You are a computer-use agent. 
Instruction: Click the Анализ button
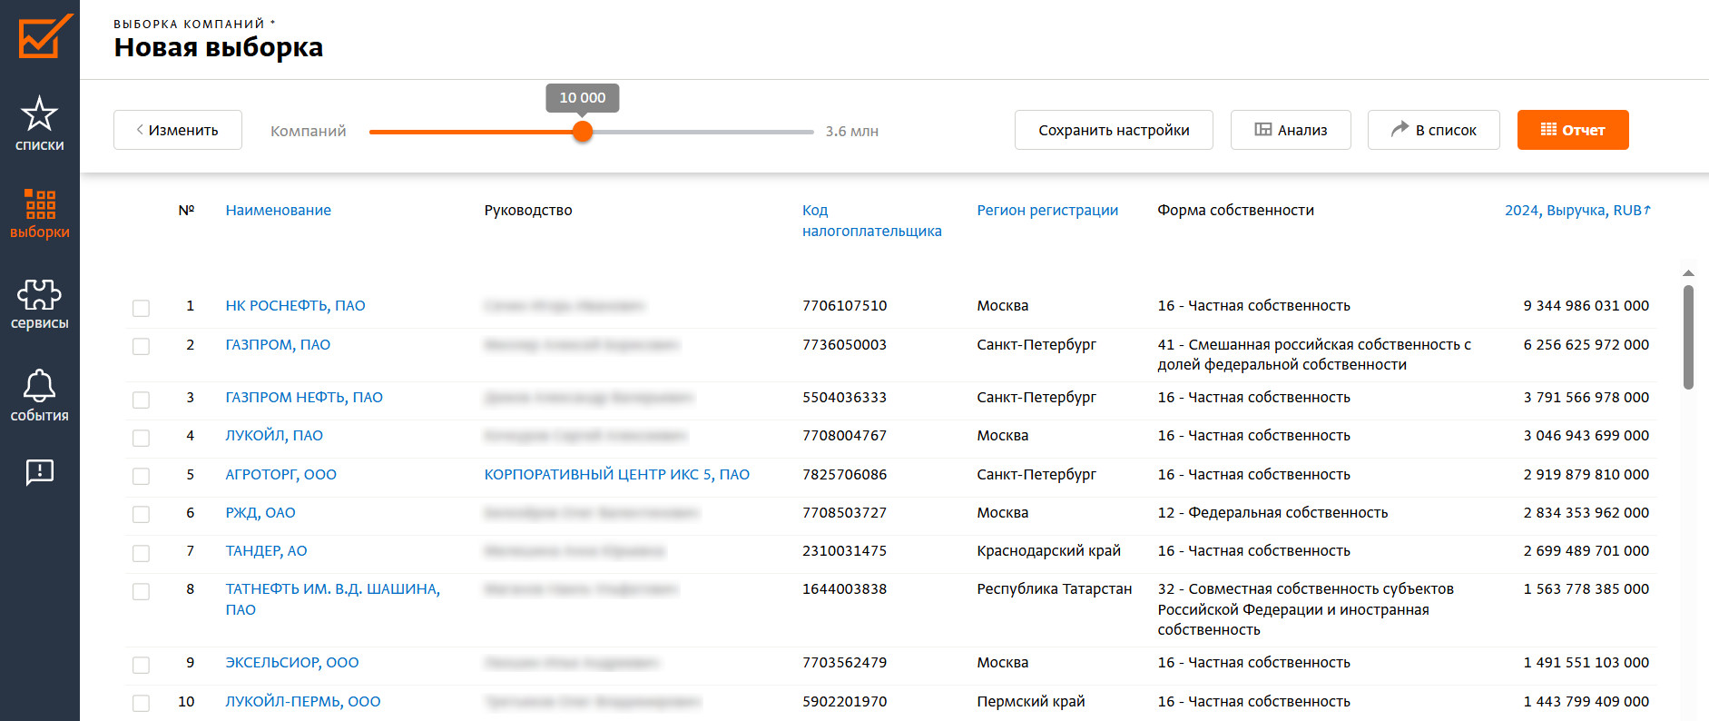tap(1291, 130)
